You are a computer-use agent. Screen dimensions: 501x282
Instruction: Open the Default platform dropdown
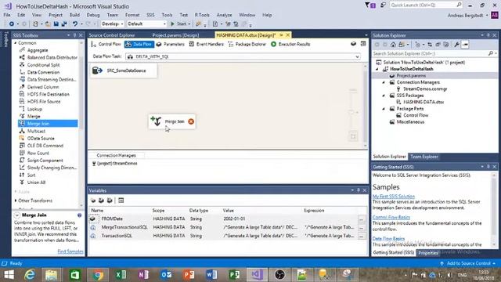pos(146,23)
